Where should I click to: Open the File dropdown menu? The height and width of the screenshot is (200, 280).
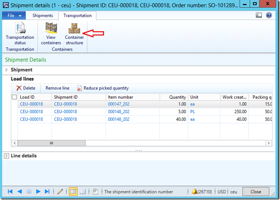coord(14,16)
